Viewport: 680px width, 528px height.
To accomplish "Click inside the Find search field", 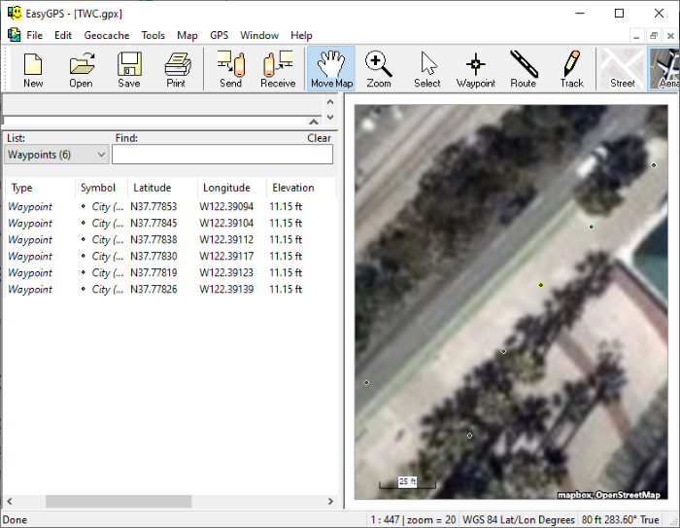I will (x=222, y=155).
